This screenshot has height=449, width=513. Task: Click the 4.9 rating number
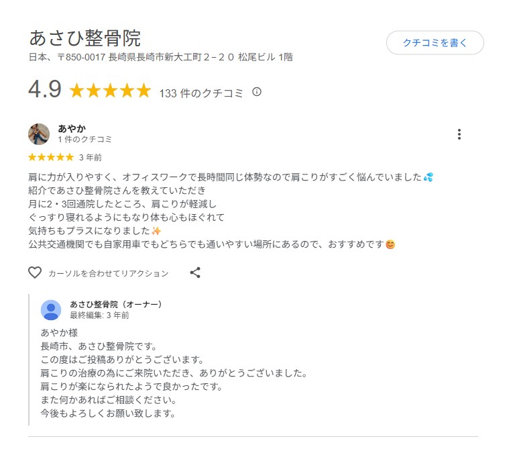pyautogui.click(x=45, y=91)
